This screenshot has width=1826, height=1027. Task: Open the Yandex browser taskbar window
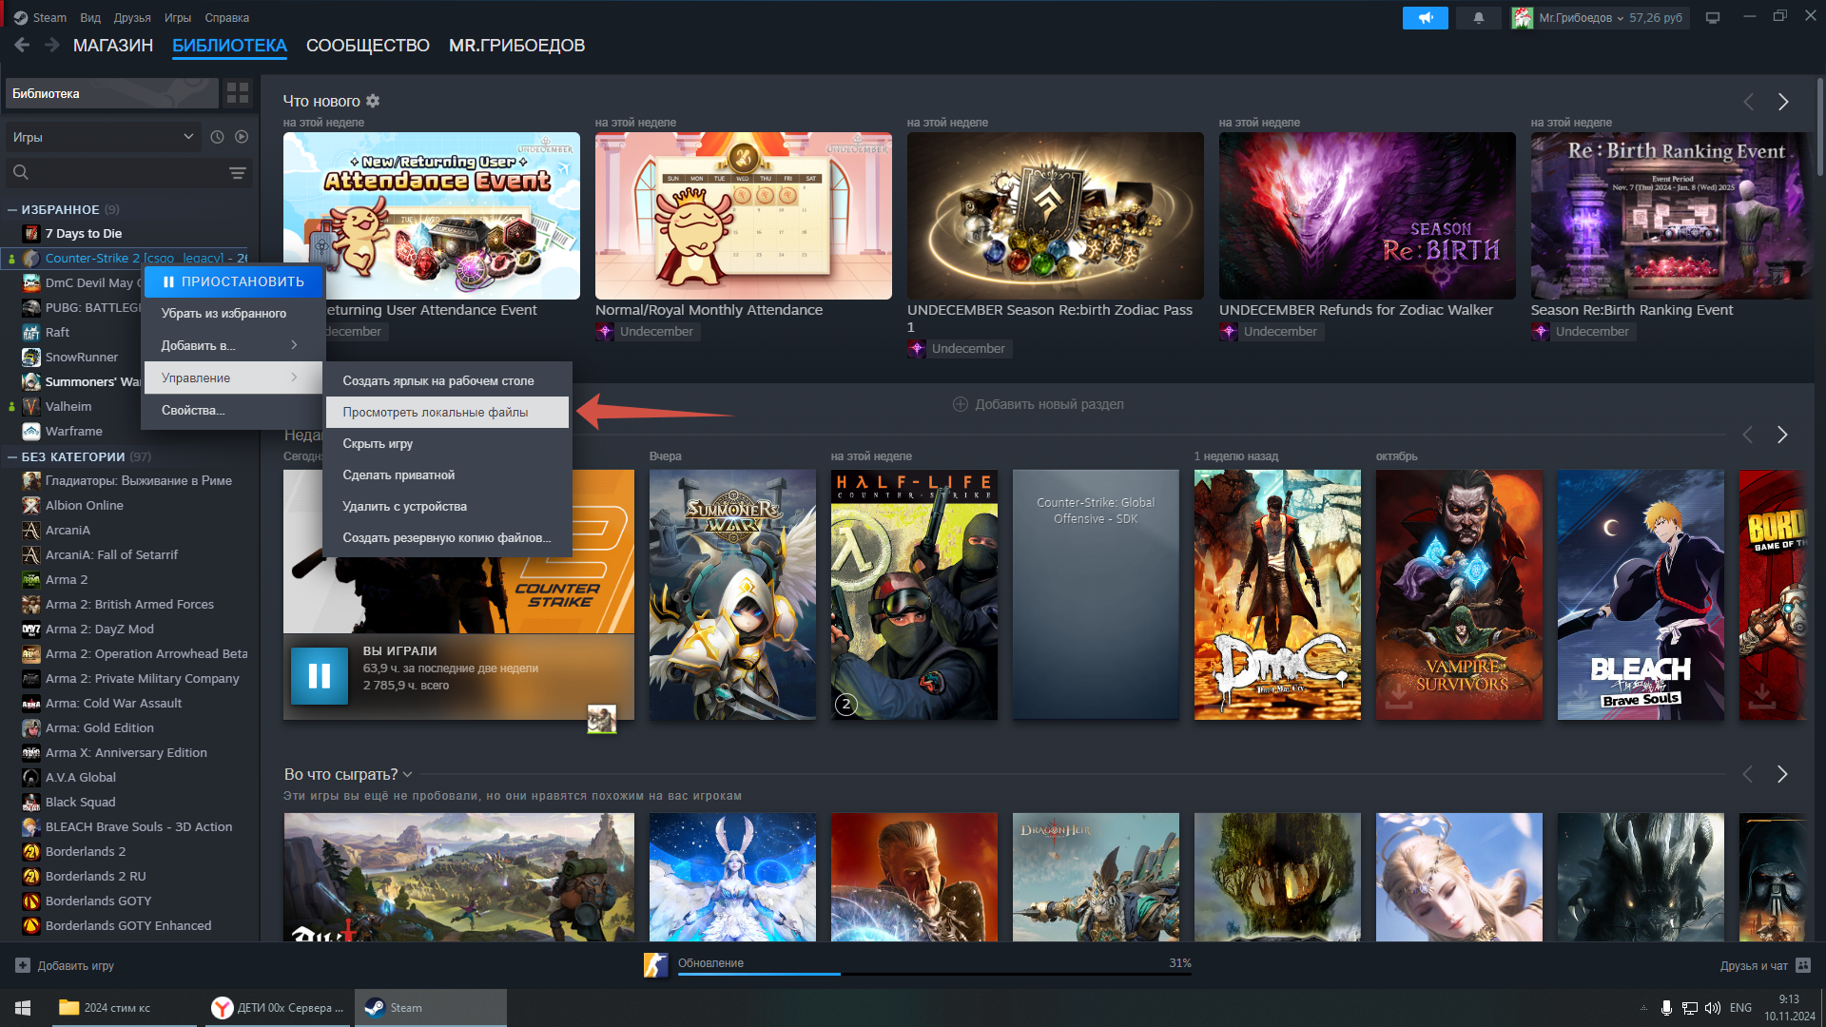click(x=276, y=1008)
